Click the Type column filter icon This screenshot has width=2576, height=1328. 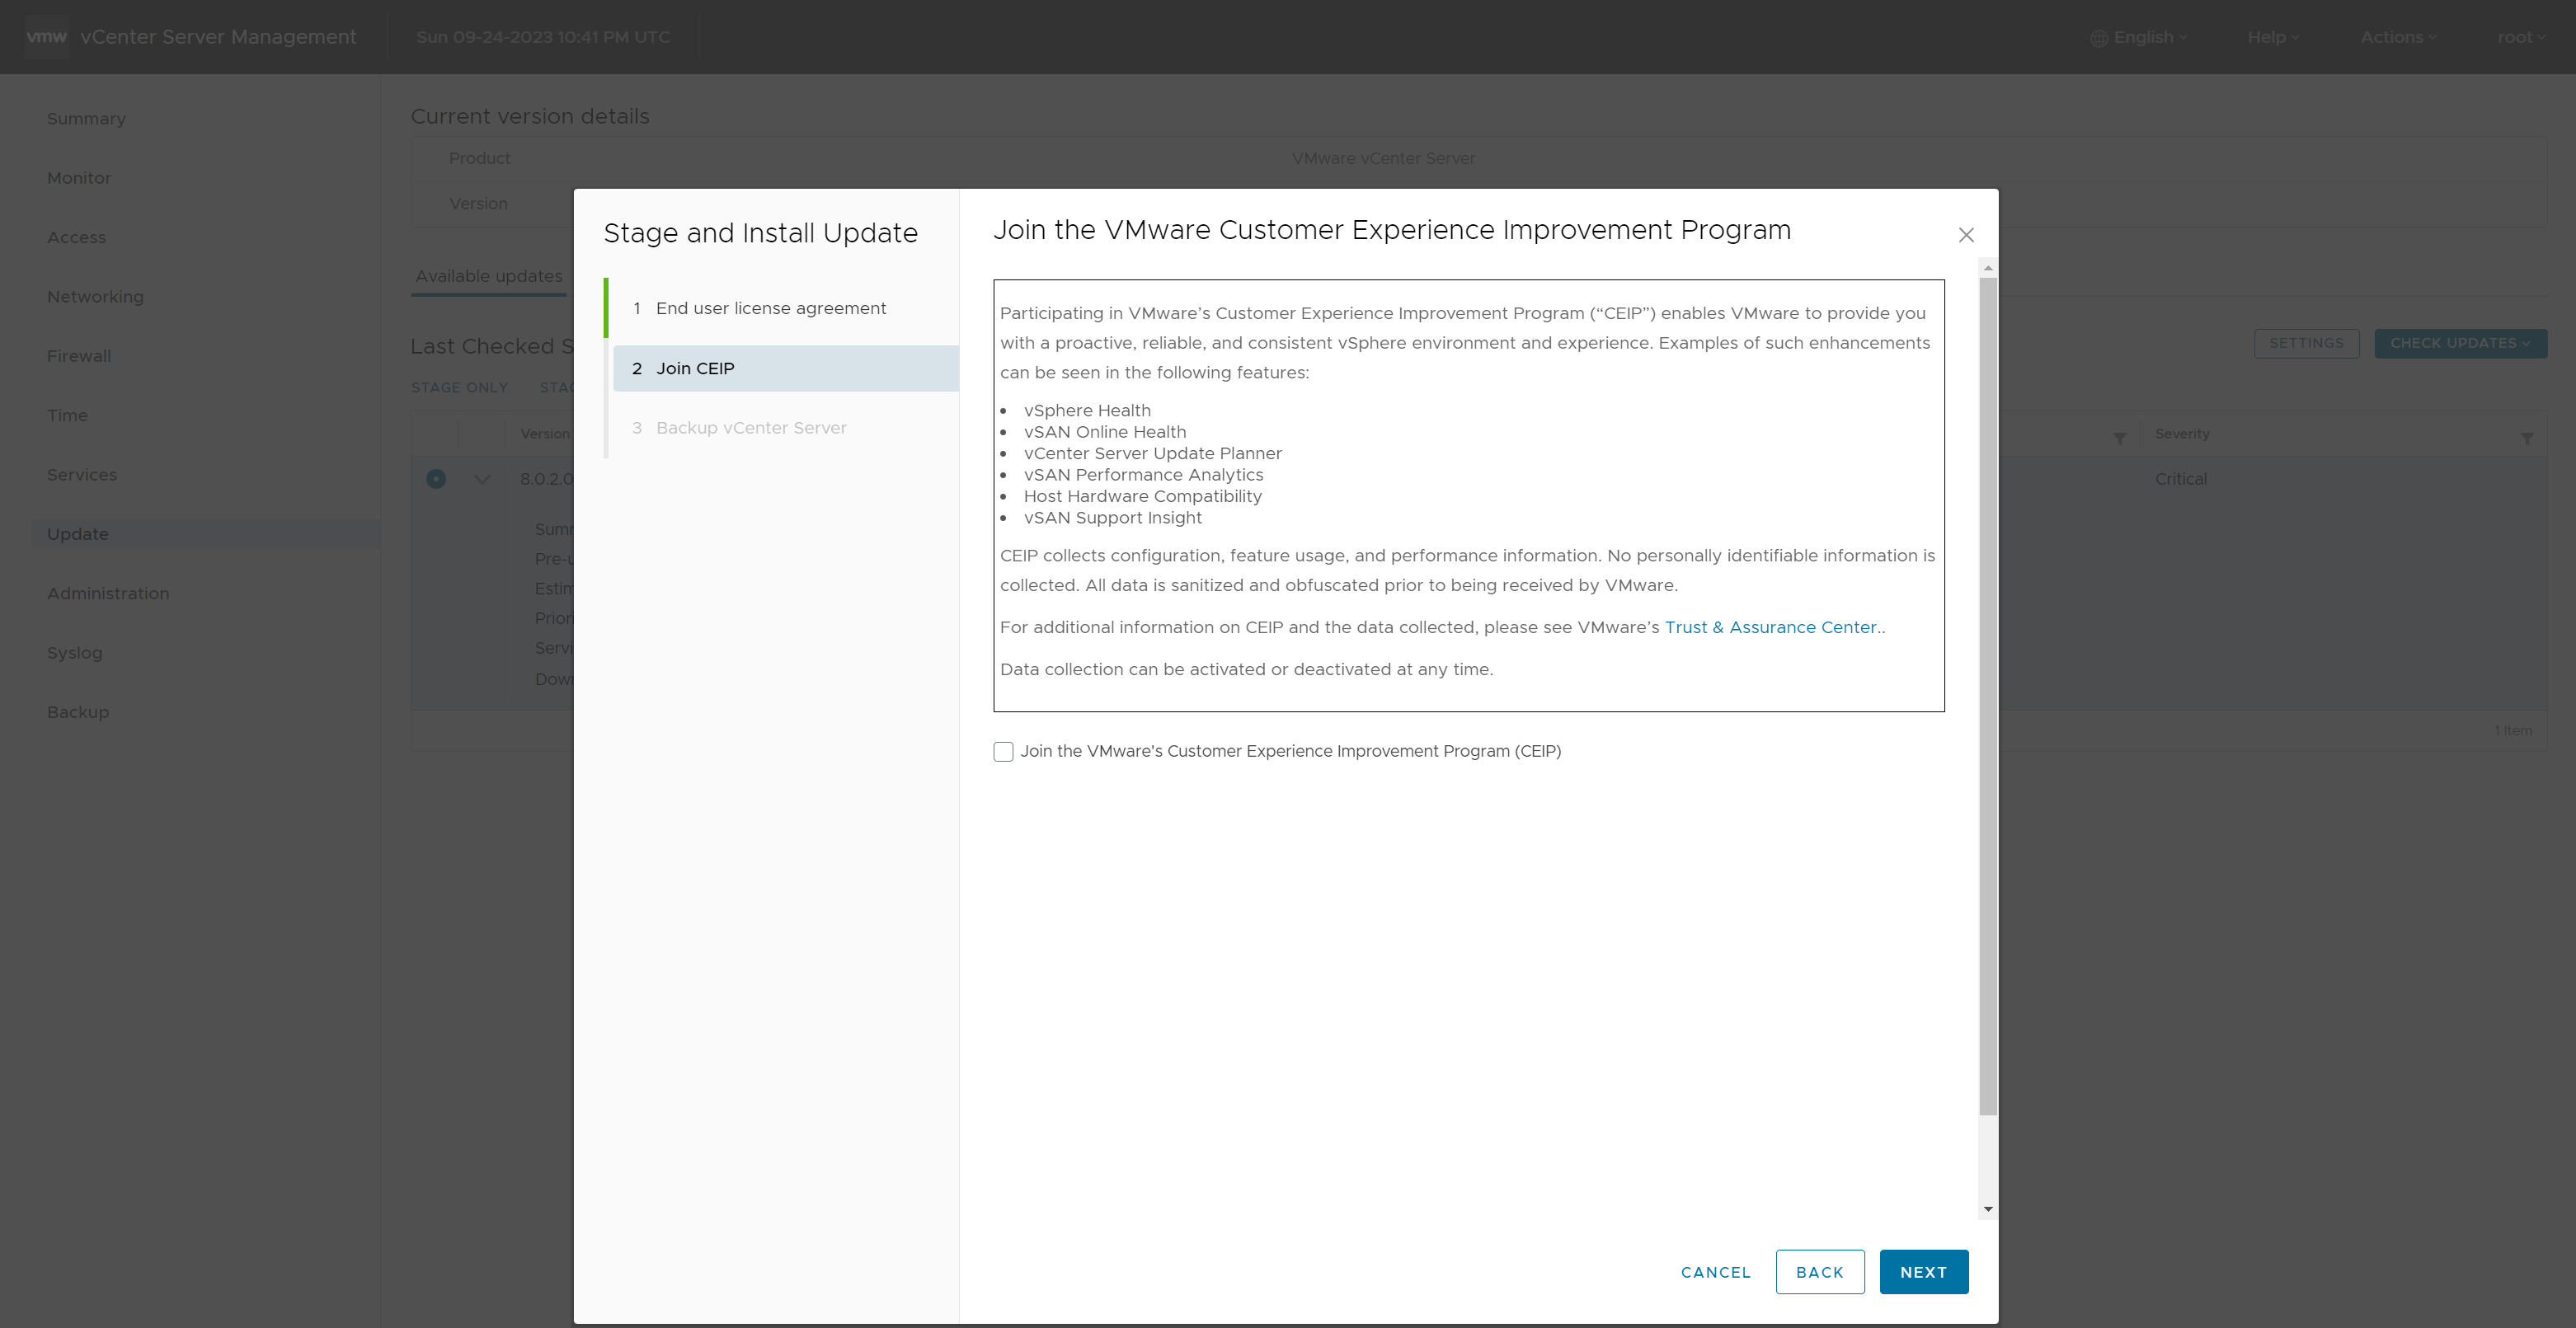(2119, 438)
